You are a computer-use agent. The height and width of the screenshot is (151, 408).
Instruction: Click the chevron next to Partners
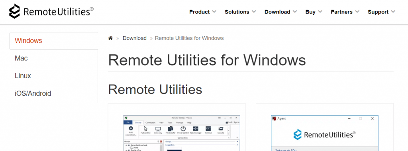pos(357,12)
